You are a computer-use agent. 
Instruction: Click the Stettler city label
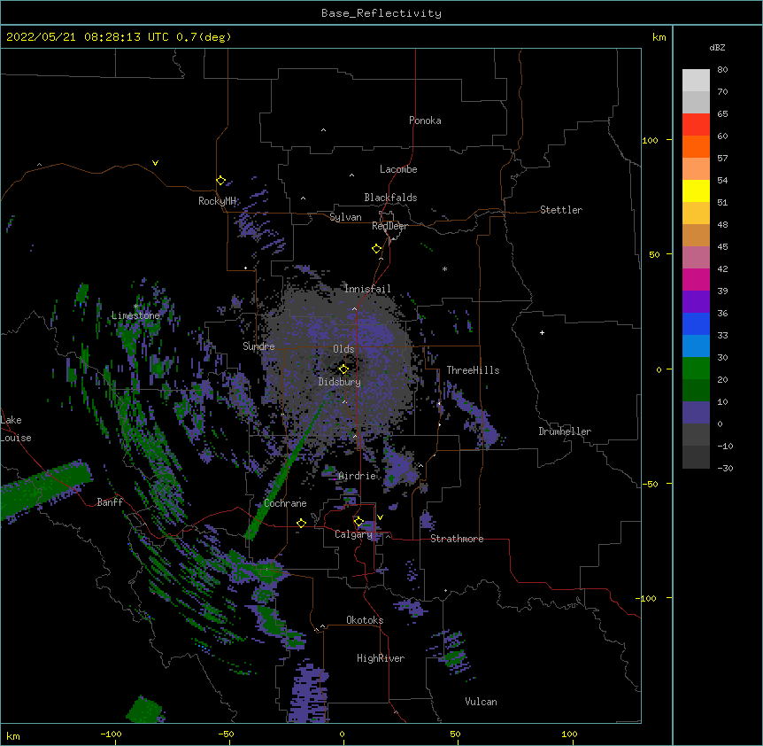tap(560, 210)
